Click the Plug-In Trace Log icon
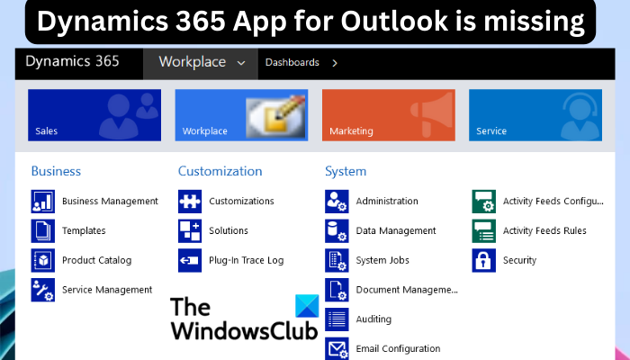Viewport: 630px width, 360px height. [190, 260]
